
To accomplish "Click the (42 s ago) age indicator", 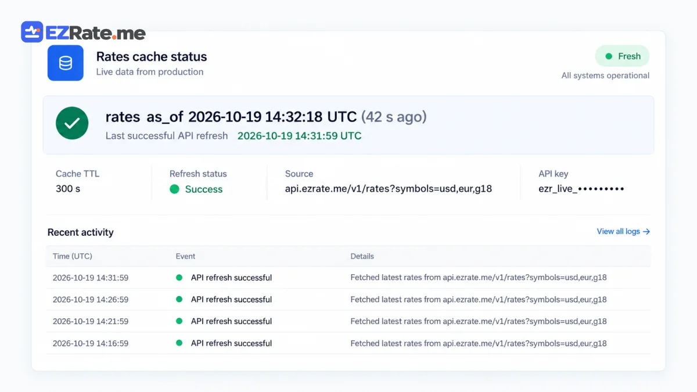I will tap(394, 117).
